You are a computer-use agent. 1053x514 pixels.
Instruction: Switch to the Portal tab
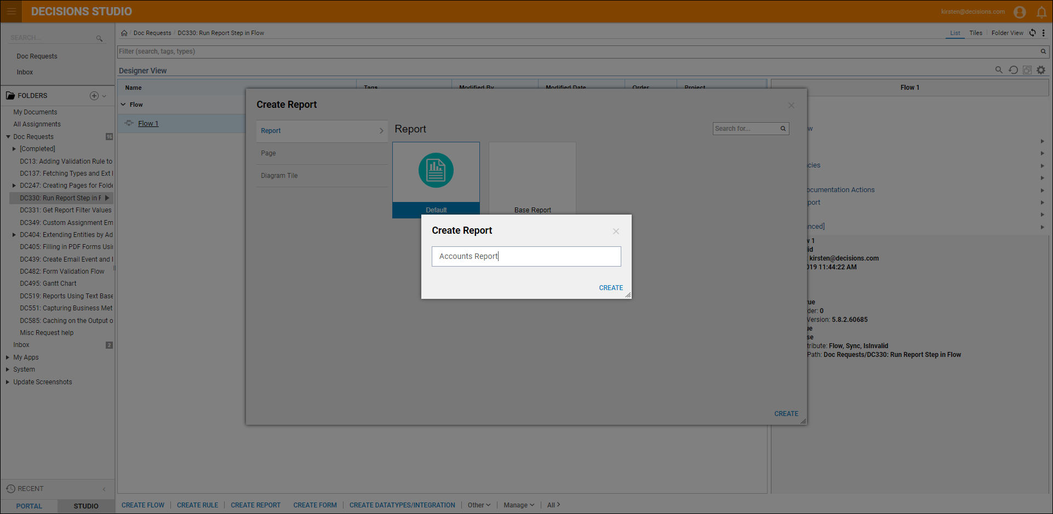[x=29, y=506]
